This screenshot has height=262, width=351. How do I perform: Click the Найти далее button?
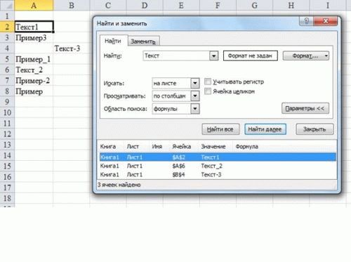click(x=265, y=129)
